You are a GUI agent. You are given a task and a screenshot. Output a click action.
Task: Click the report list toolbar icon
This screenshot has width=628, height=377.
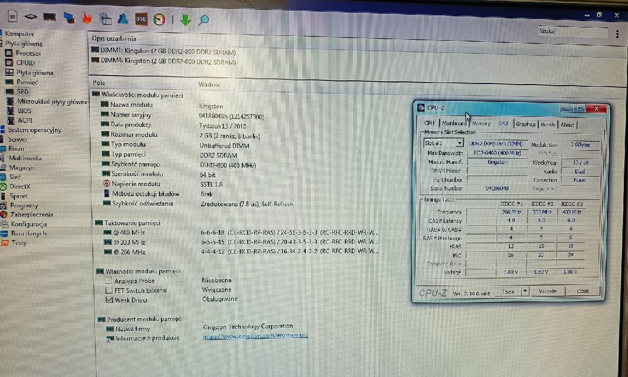point(105,19)
